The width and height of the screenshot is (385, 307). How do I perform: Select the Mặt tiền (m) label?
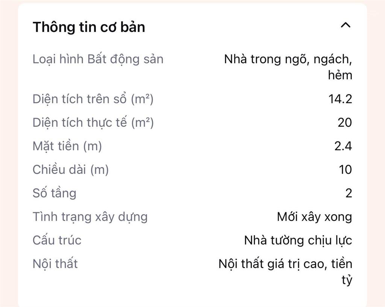67,146
